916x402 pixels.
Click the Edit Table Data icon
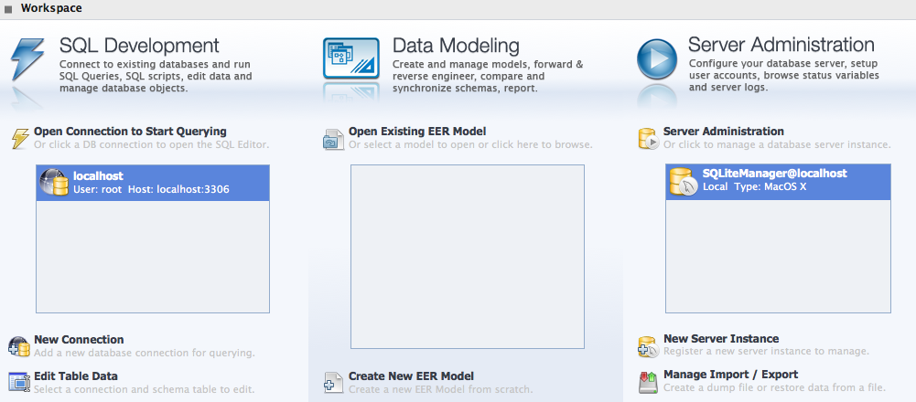(x=19, y=382)
